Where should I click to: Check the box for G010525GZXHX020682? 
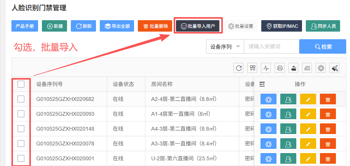coord(21,99)
